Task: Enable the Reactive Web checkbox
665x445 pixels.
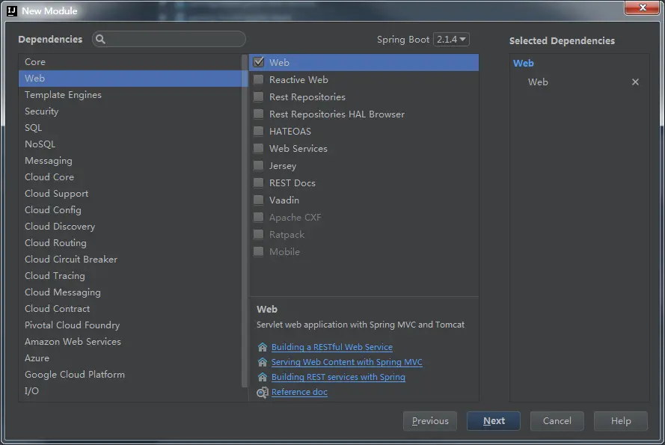Action: coord(258,80)
